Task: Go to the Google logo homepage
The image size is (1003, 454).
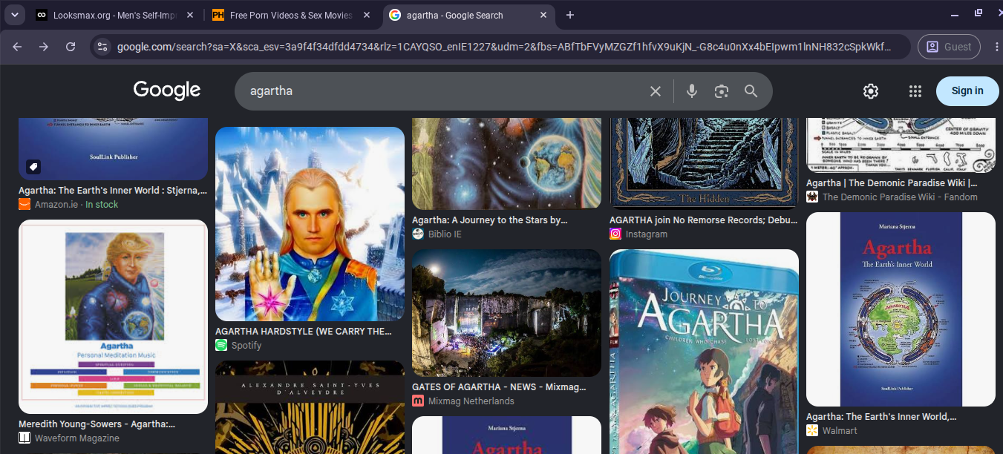Action: point(167,91)
